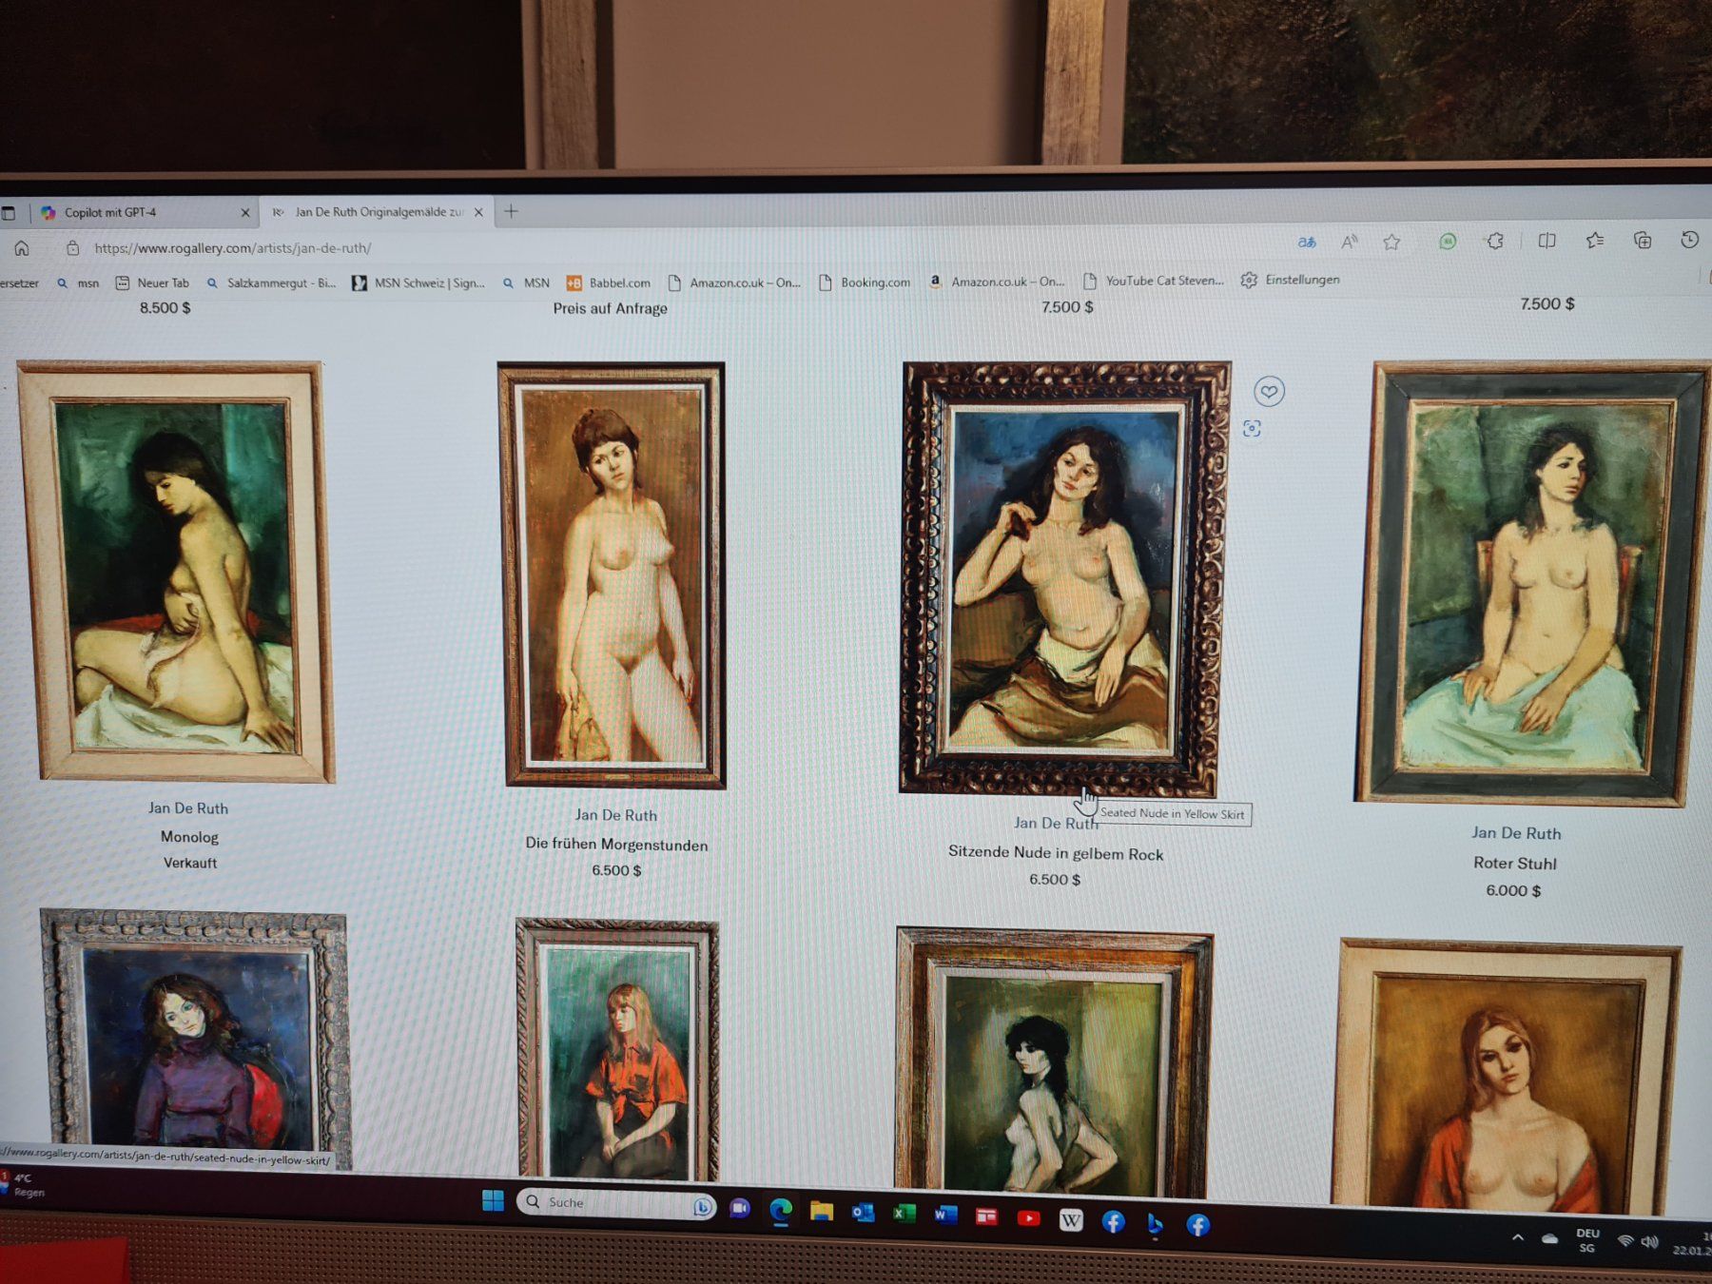This screenshot has height=1284, width=1712.
Task: Switch the DEU SG keyboard language
Action: tap(1587, 1240)
